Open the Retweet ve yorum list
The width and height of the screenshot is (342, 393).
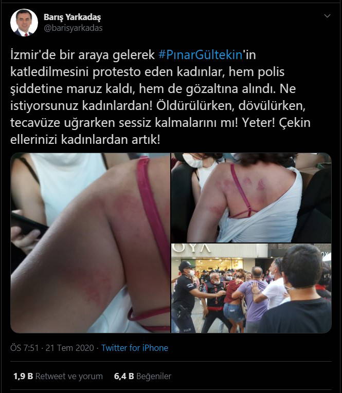(69, 376)
